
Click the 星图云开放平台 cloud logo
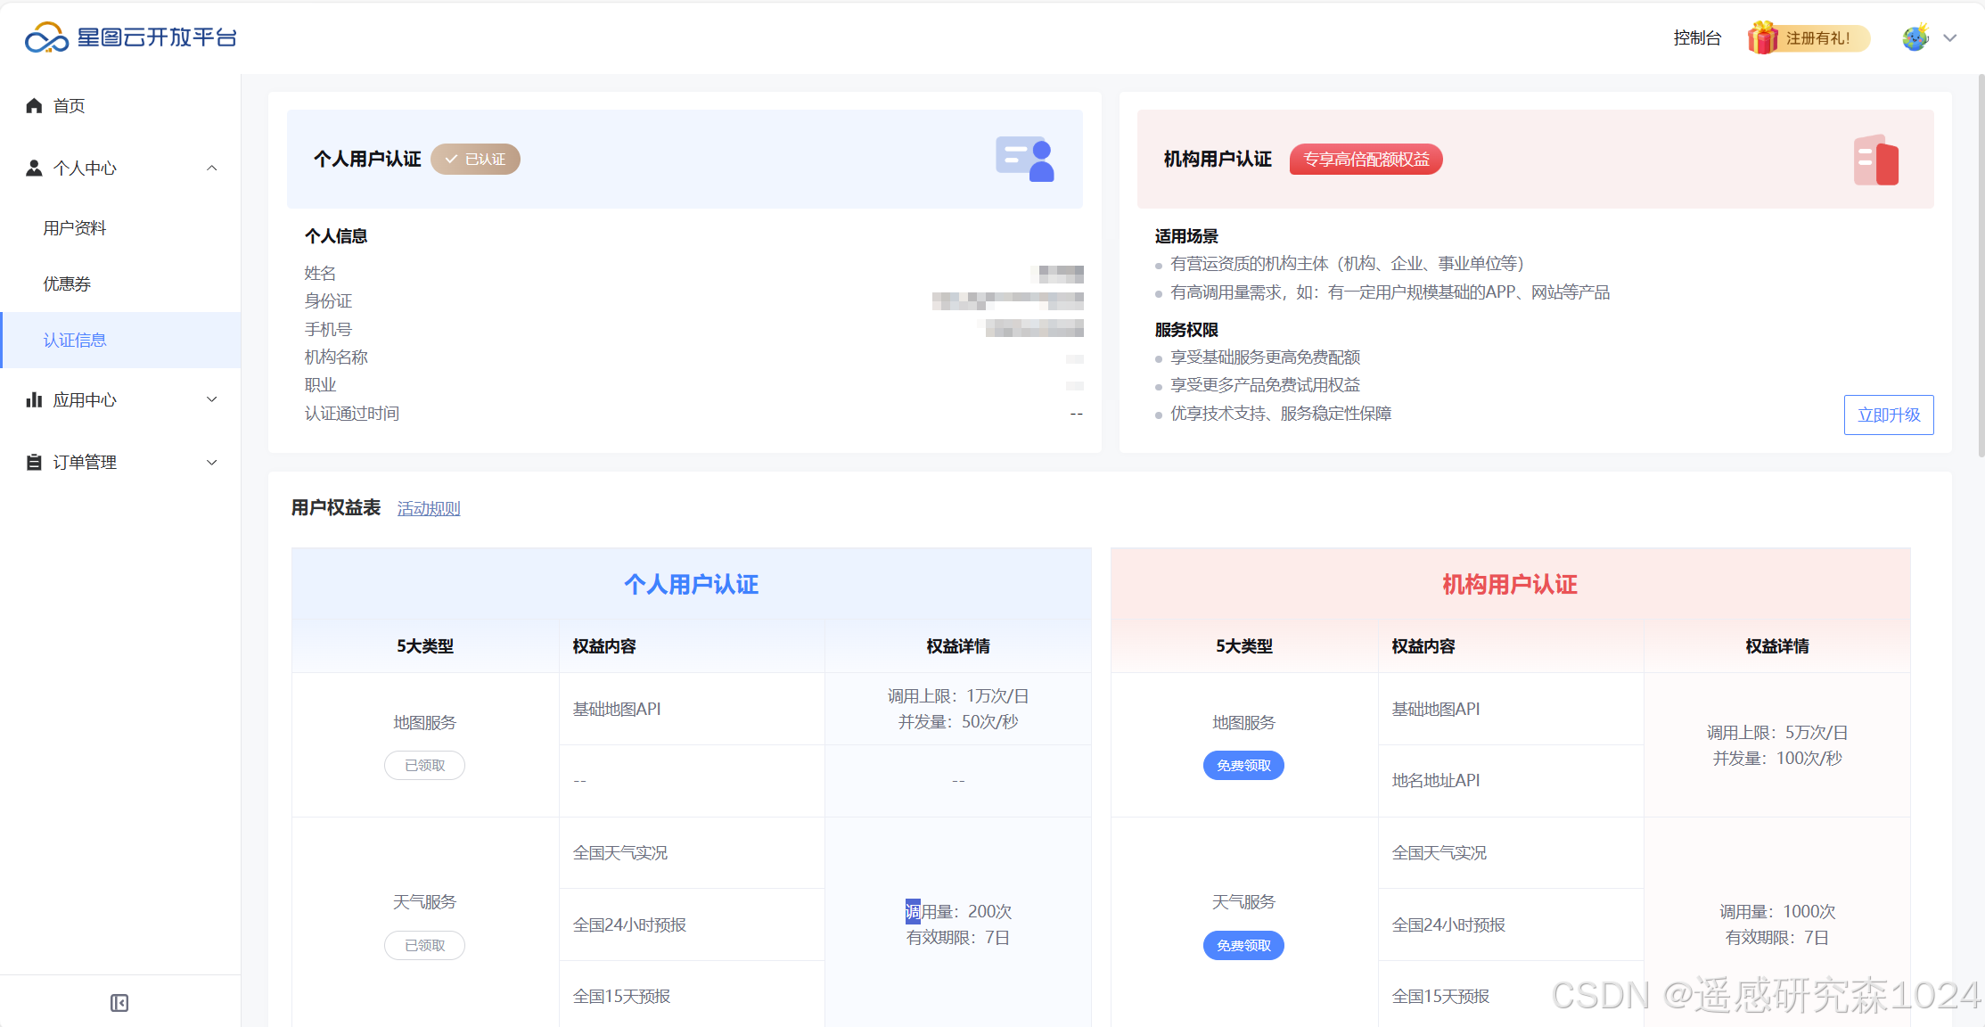click(46, 37)
